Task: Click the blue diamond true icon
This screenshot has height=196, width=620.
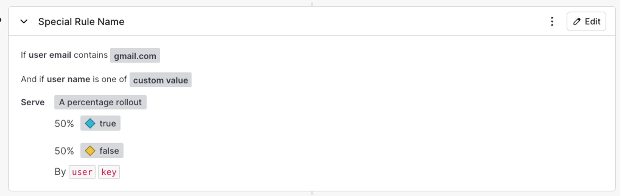Action: [x=90, y=123]
